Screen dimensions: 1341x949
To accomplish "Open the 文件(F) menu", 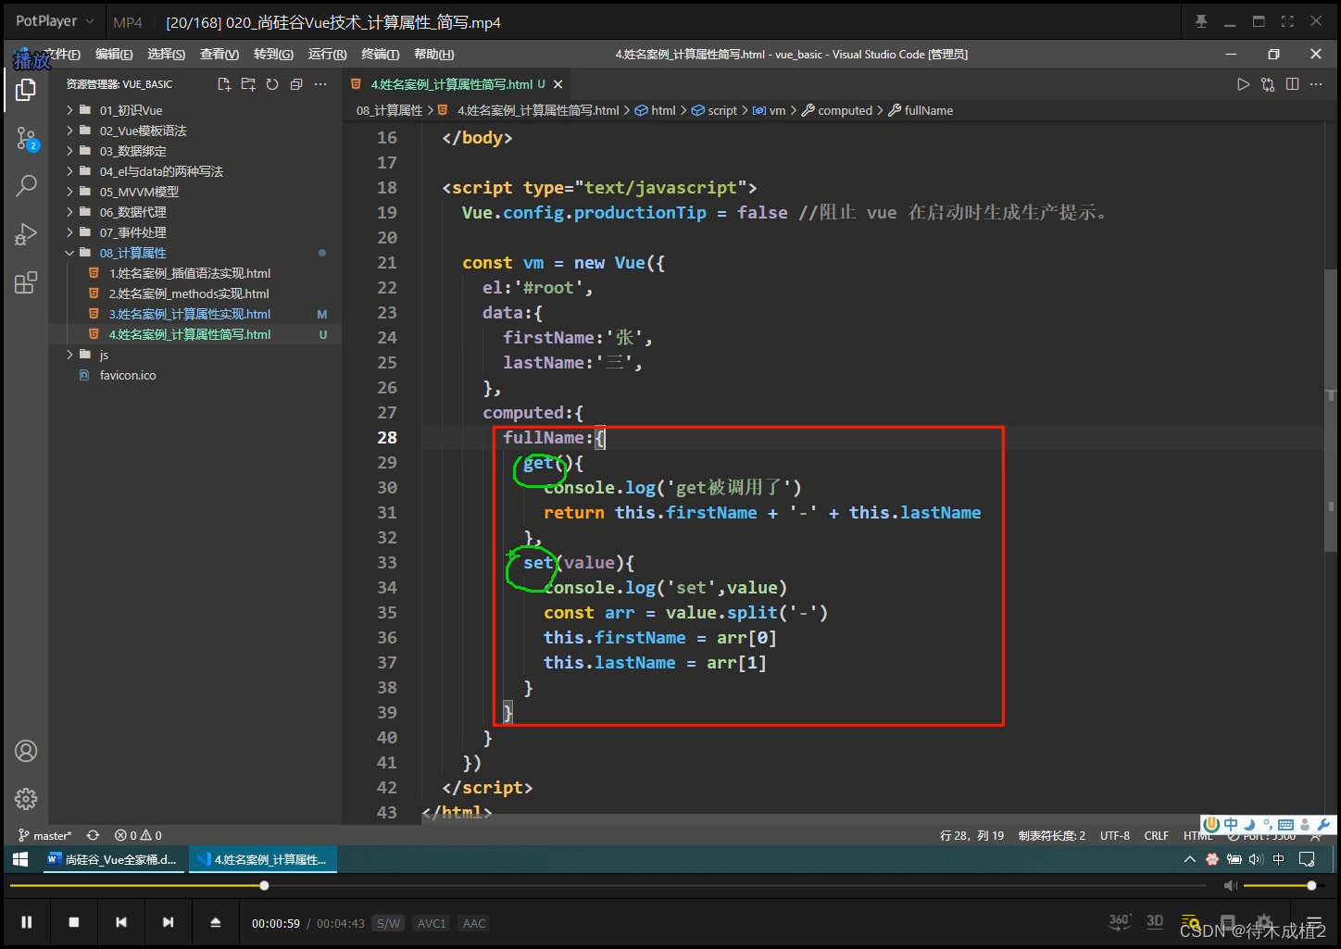I will pos(61,55).
